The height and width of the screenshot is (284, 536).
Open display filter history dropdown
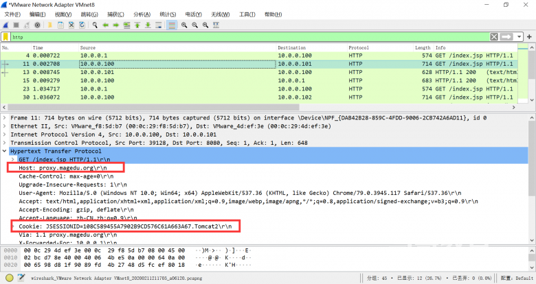pyautogui.click(x=519, y=37)
